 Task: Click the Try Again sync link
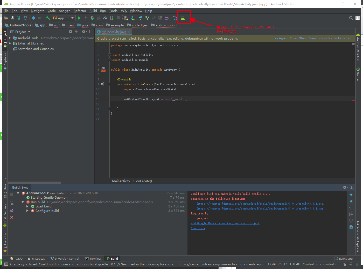pyautogui.click(x=280, y=38)
